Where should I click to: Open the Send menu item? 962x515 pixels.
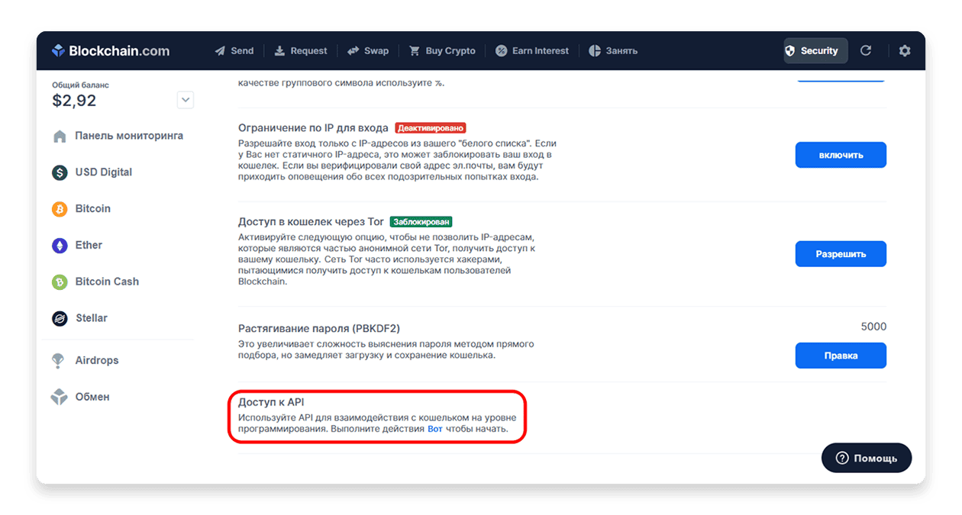click(234, 51)
